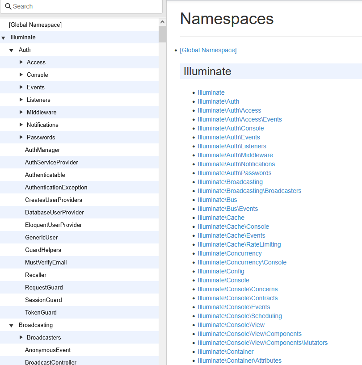Select BroadcastController in the tree
The height and width of the screenshot is (365, 362).
pyautogui.click(x=51, y=362)
